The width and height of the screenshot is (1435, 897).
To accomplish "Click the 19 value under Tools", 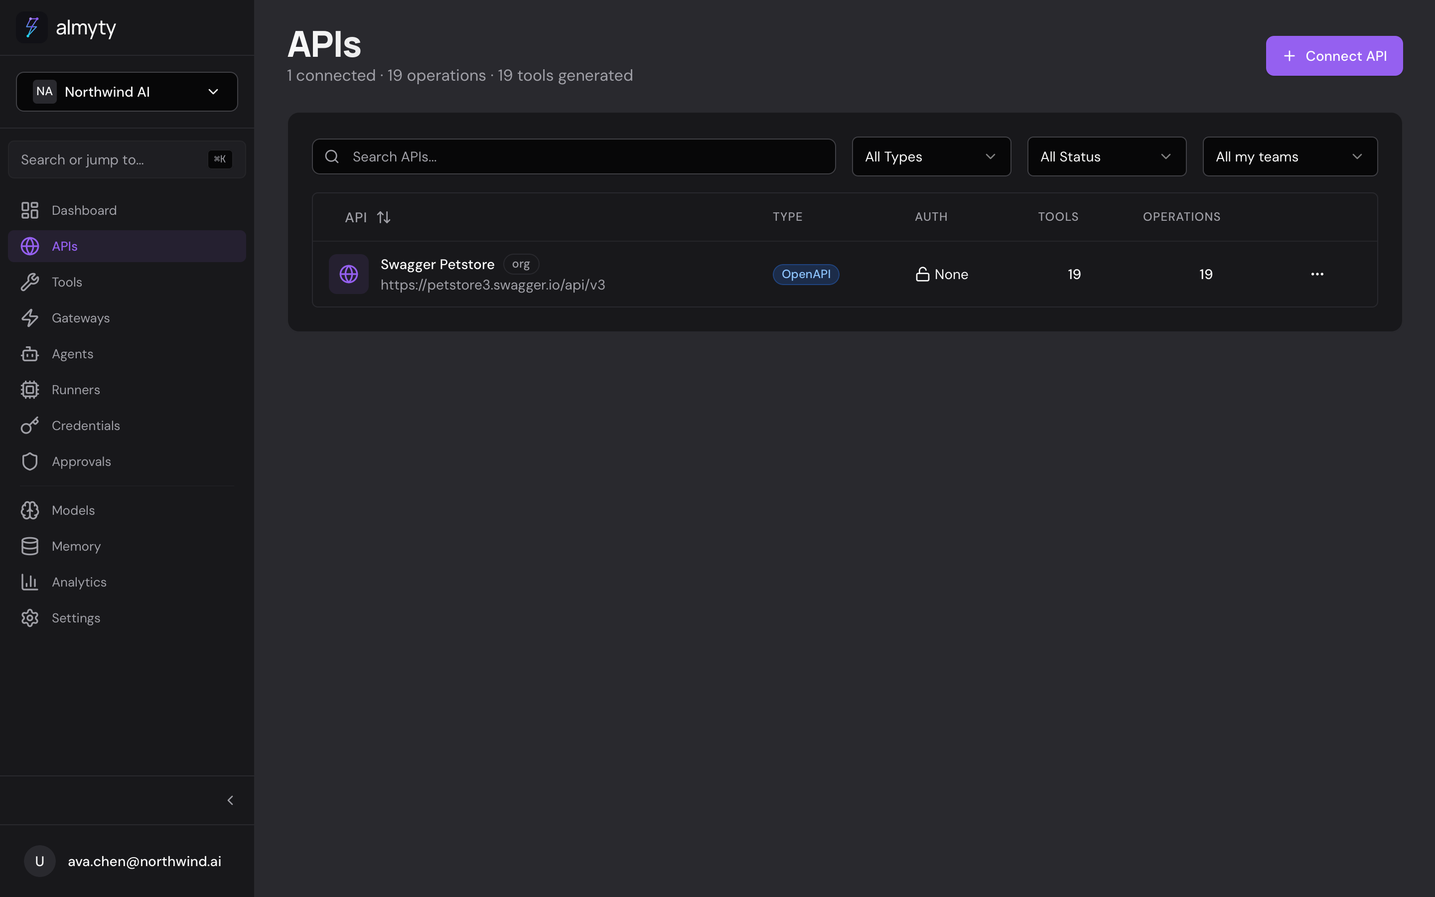I will coord(1074,274).
